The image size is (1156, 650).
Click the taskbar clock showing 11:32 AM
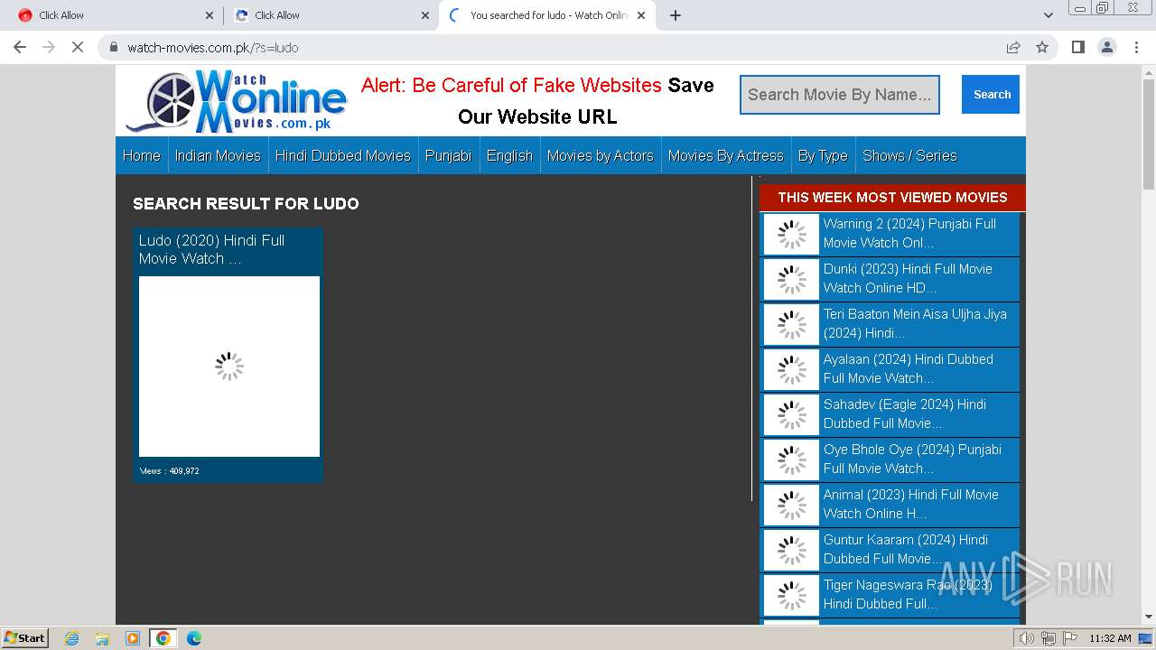(x=1110, y=638)
